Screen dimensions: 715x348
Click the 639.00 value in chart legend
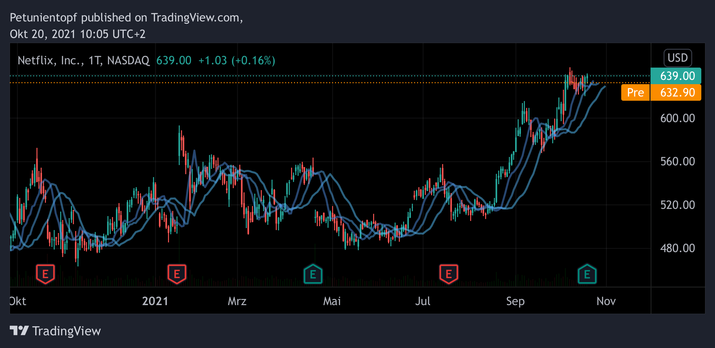pyautogui.click(x=174, y=60)
